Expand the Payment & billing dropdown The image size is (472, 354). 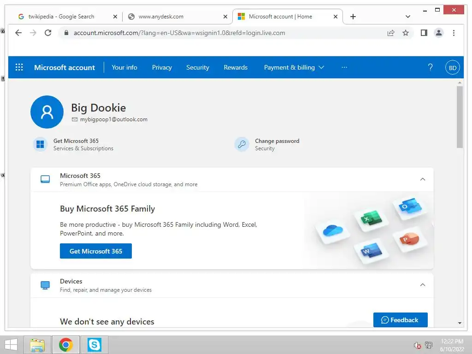294,67
